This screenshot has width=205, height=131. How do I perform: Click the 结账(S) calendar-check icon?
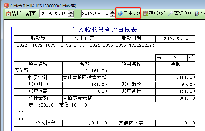(x=145, y=13)
